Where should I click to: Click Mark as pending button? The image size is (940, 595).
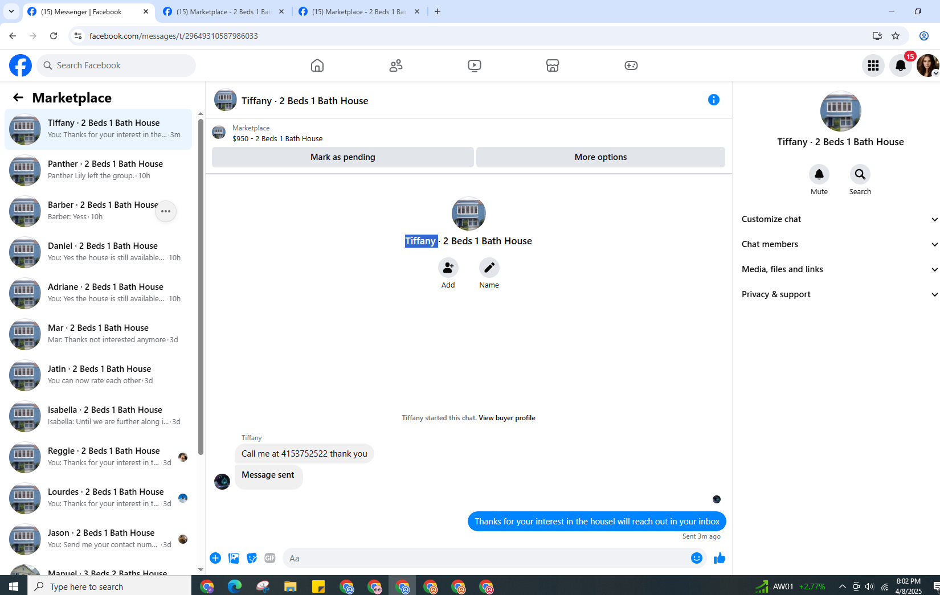click(343, 157)
